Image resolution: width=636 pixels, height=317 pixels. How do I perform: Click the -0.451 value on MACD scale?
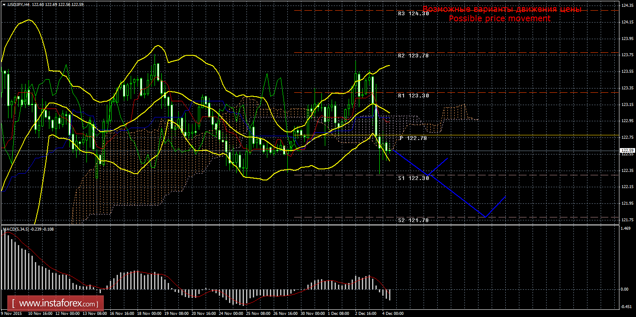click(x=625, y=306)
